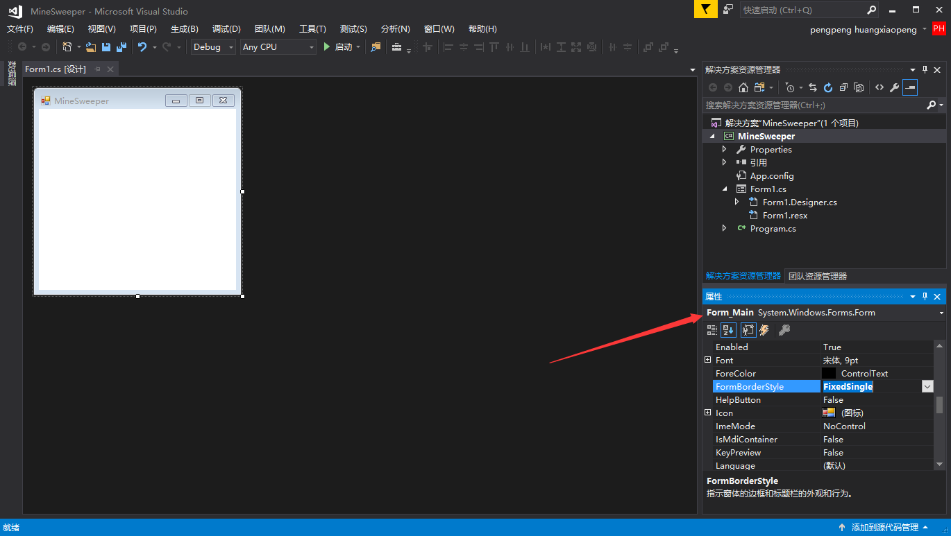Viewport: 951px width, 536px height.
Task: Click 添加到源代码管理 in status bar
Action: point(884,528)
